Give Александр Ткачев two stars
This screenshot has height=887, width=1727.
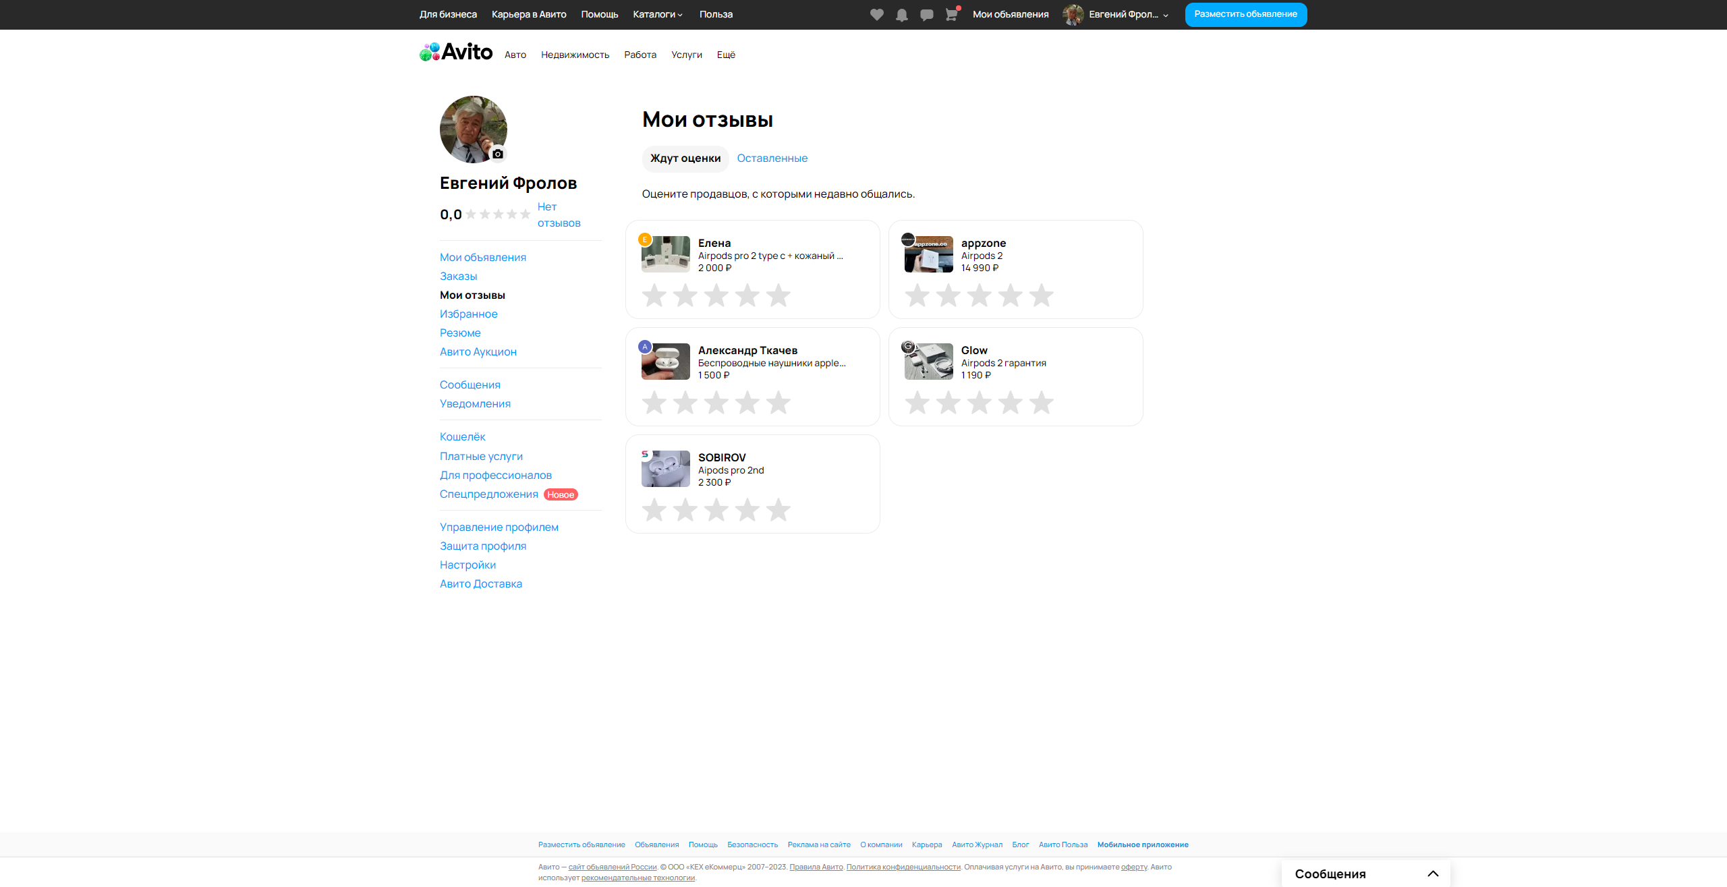tap(685, 403)
